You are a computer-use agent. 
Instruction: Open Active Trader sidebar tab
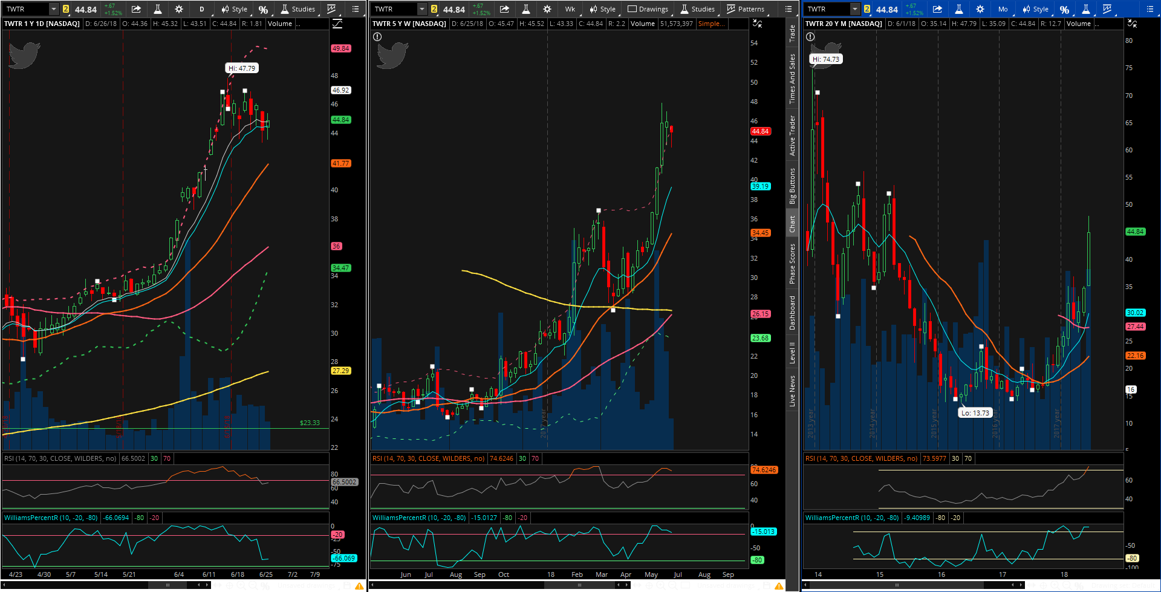(x=792, y=135)
